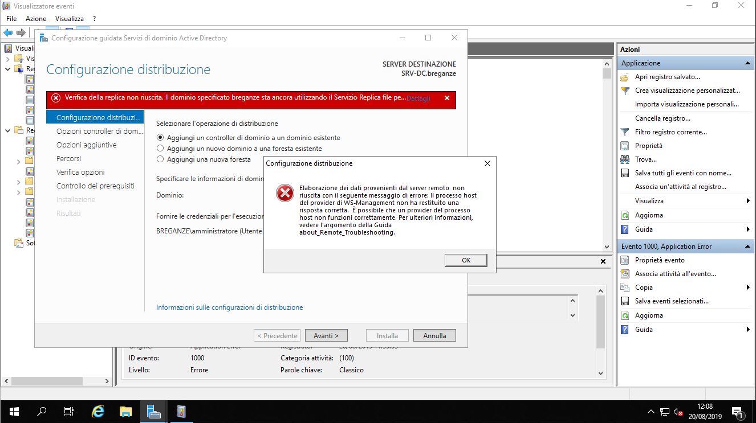The height and width of the screenshot is (423, 756).
Task: Expand Copia submenu in Azioni
Action: pos(747,288)
